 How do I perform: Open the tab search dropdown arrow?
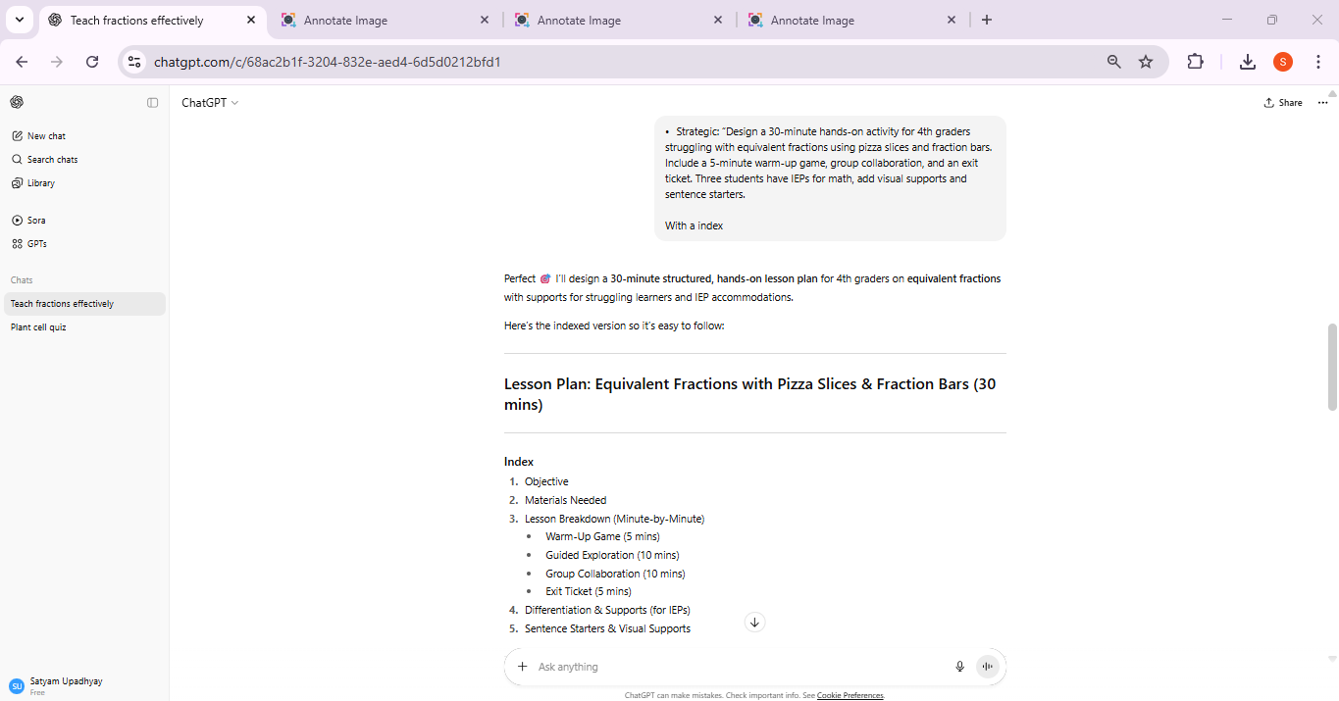[19, 20]
